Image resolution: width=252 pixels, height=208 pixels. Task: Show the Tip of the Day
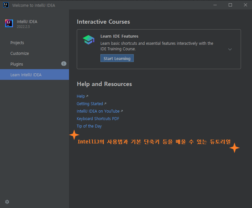(x=89, y=126)
